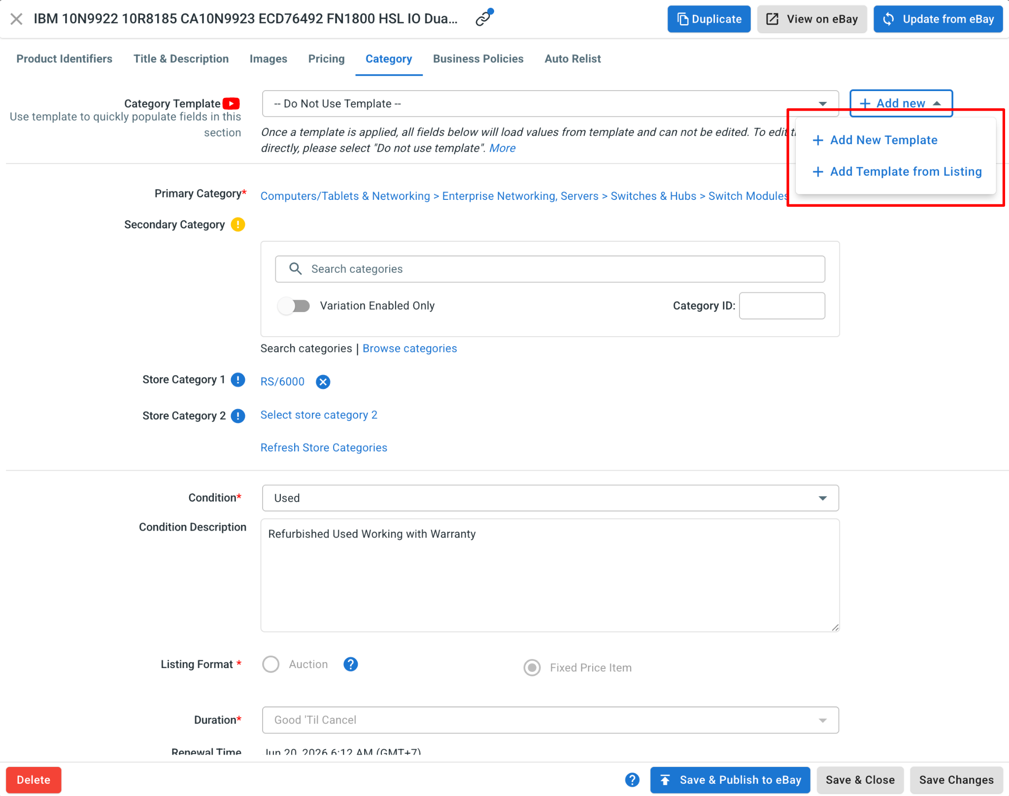Go to the Pricing tab
Viewport: 1009px width, 796px height.
pos(327,59)
